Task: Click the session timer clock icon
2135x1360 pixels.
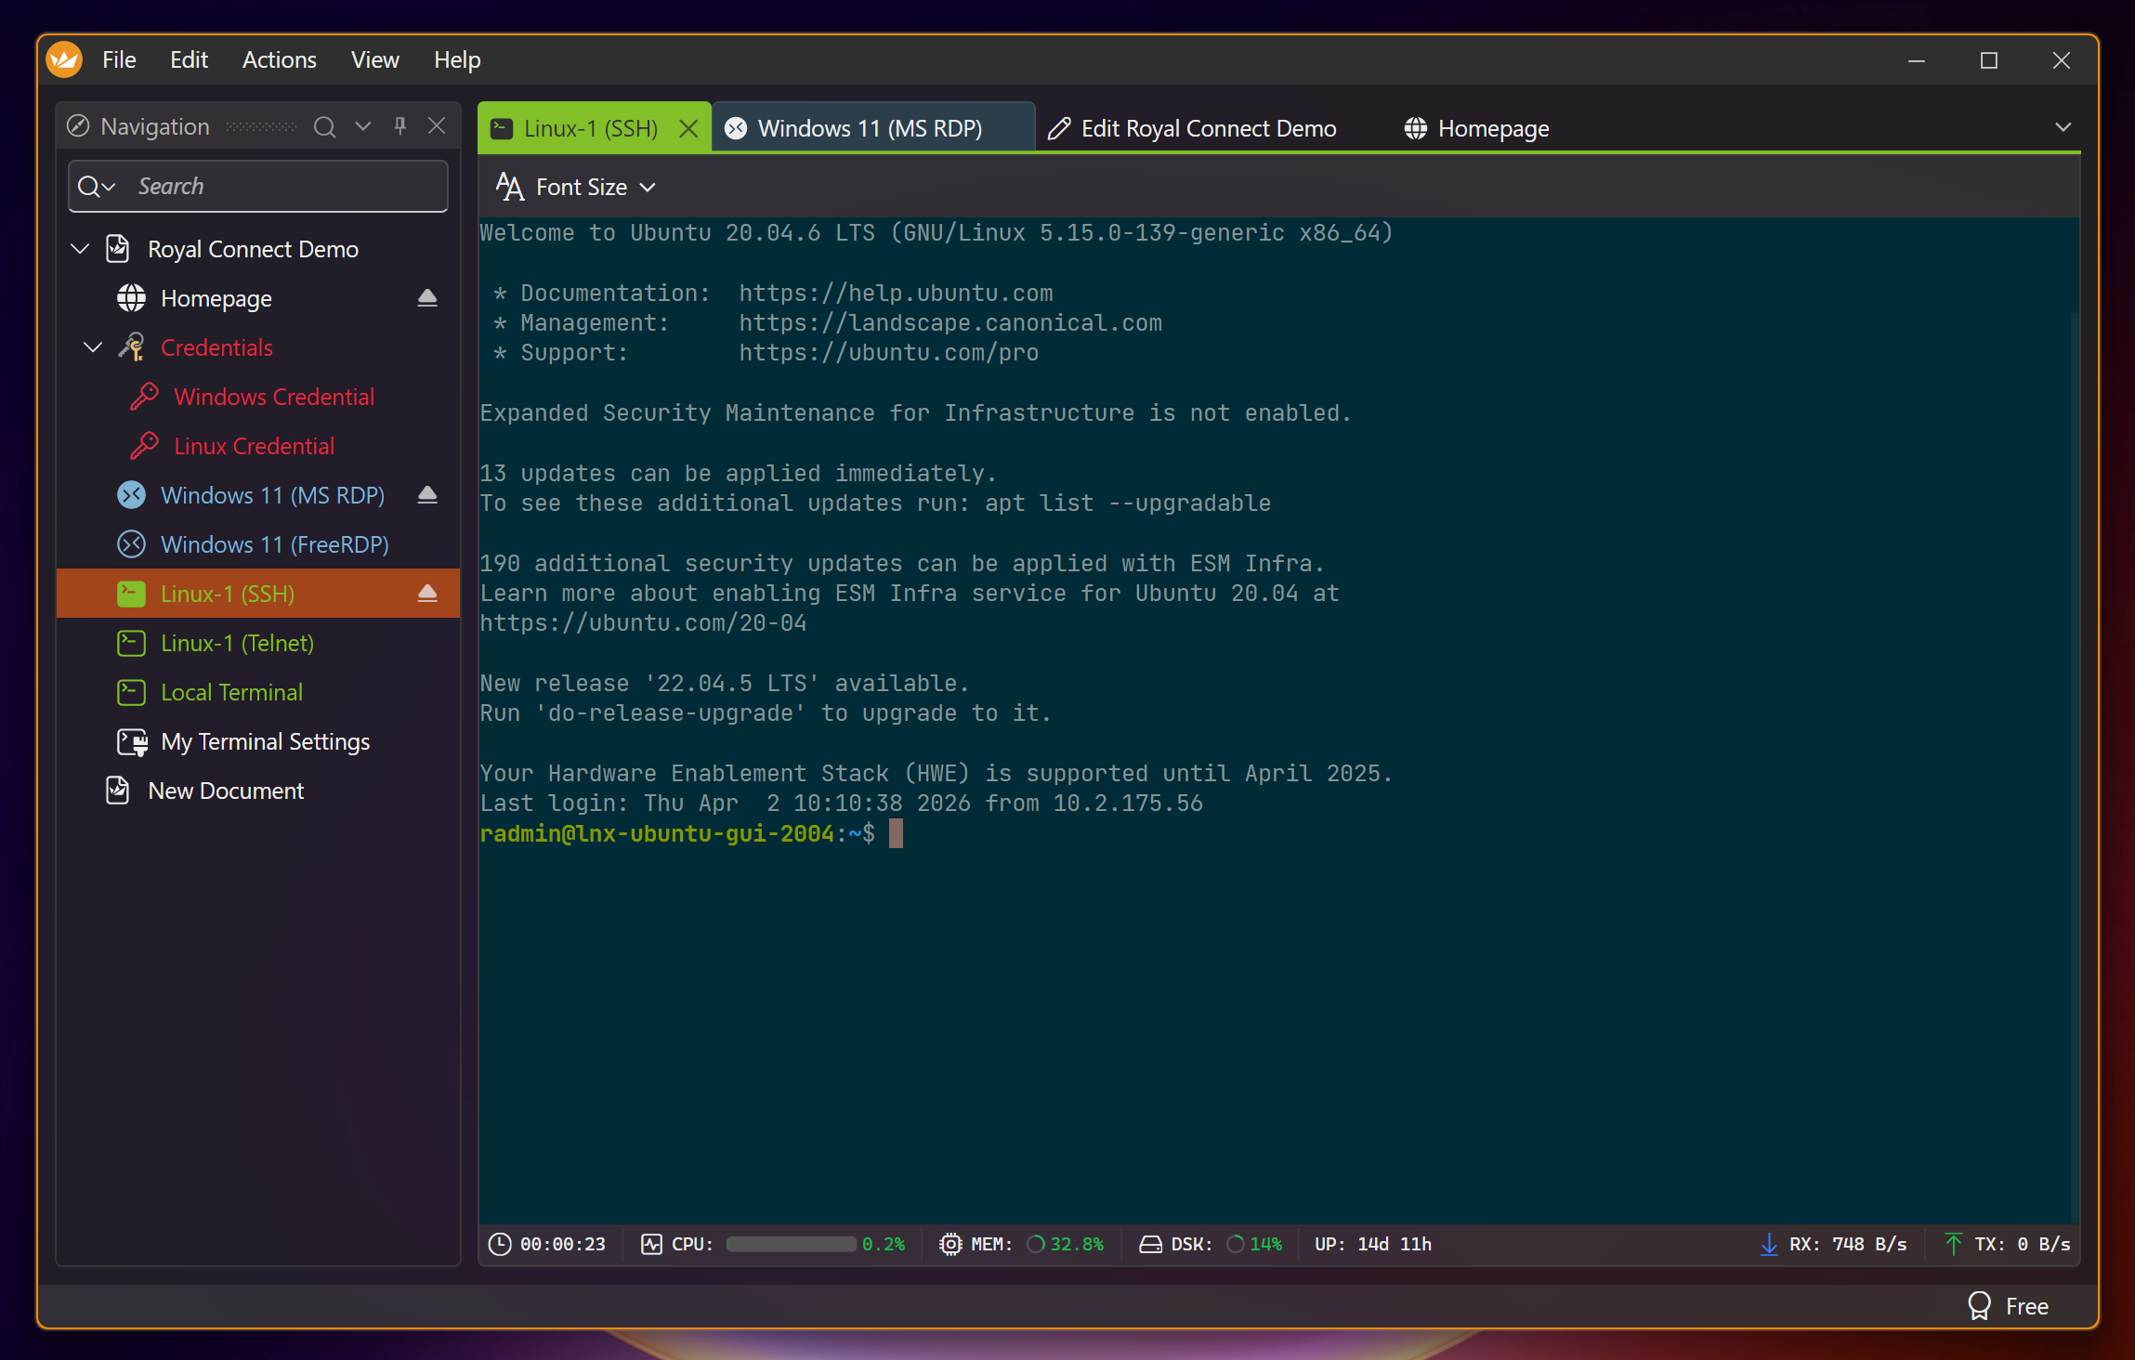Action: (x=500, y=1244)
